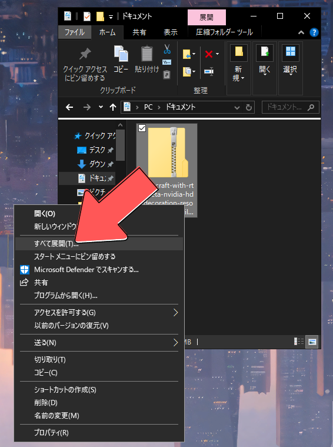Collapse the ribbon with chevron
The width and height of the screenshot is (333, 447).
(301, 32)
